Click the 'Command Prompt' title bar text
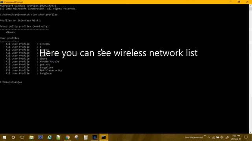The height and width of the screenshot is (141, 252). coord(13,2)
